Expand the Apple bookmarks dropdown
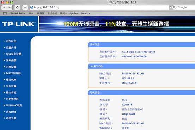The image size is (195, 130). (74, 13)
